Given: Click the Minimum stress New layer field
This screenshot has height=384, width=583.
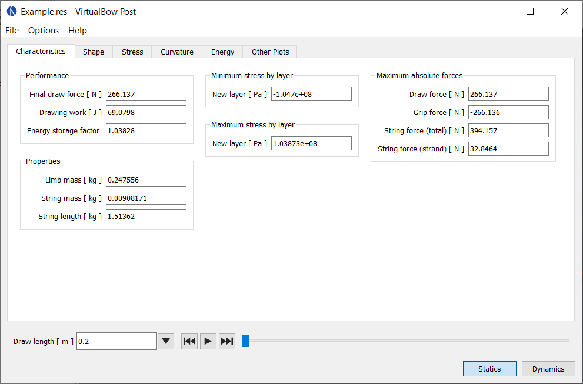Looking at the screenshot, I should [311, 94].
